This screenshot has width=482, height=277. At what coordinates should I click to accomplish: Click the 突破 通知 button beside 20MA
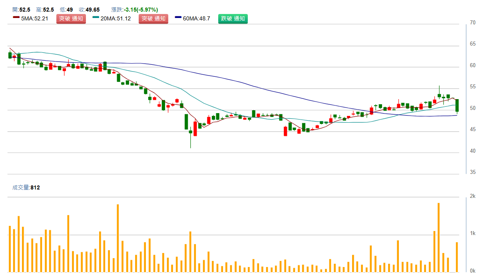tap(153, 19)
